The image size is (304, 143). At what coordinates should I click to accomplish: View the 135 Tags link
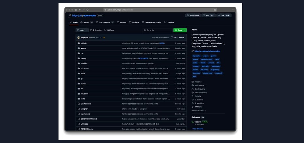point(109,30)
